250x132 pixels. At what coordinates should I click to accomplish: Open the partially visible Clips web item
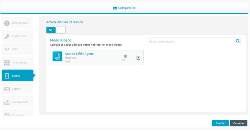pos(18,113)
